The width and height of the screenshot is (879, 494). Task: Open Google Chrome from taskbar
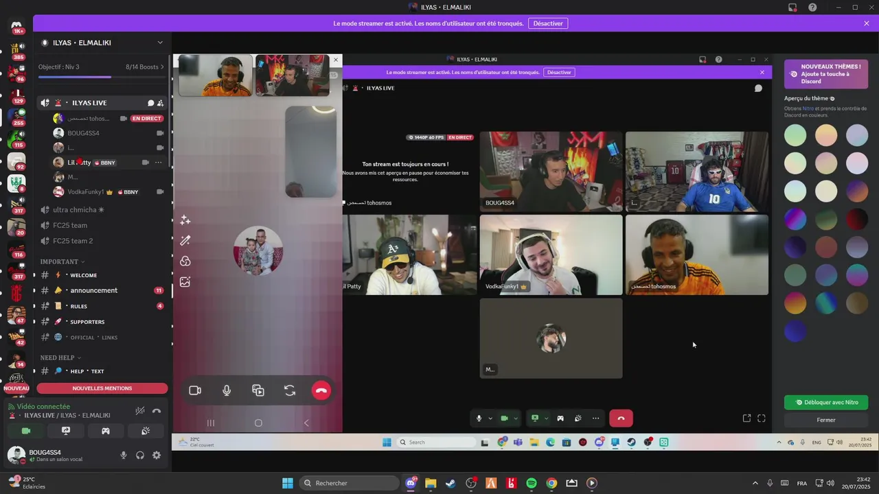[x=551, y=483]
